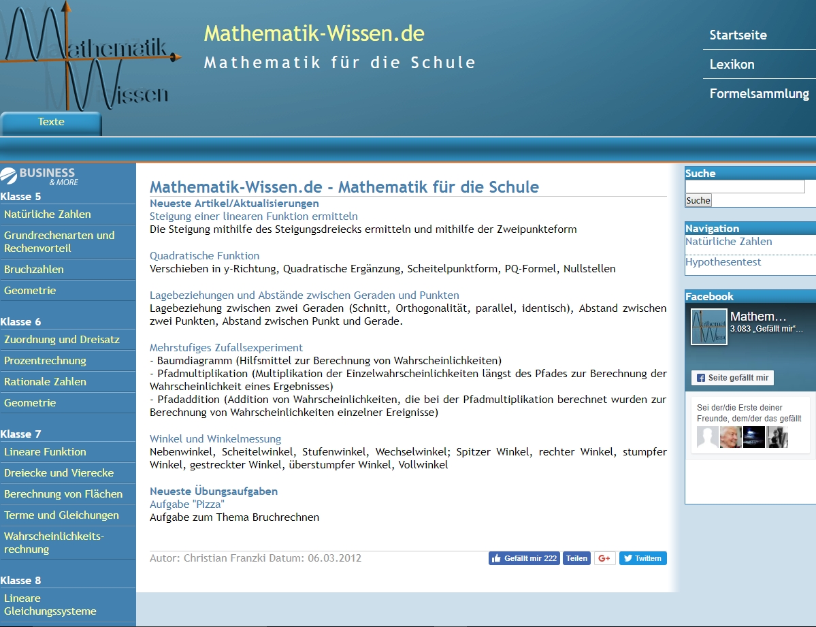Click the Mathematik-Wissen logo image

pyautogui.click(x=91, y=56)
